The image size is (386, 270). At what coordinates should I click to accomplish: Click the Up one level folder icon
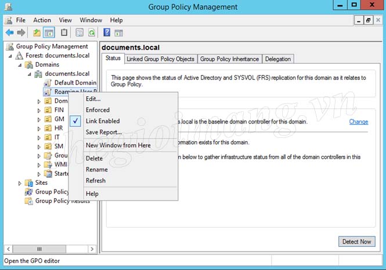pos(37,32)
